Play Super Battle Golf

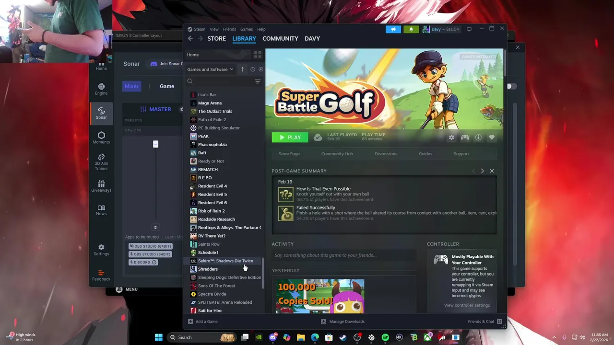[x=290, y=138]
